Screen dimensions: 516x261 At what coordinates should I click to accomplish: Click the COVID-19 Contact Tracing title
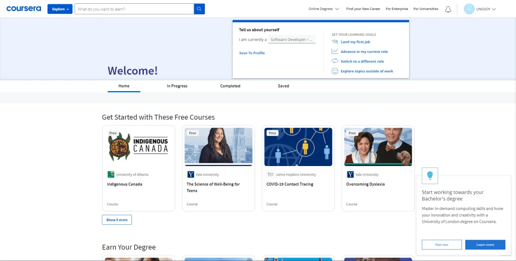[x=290, y=184]
